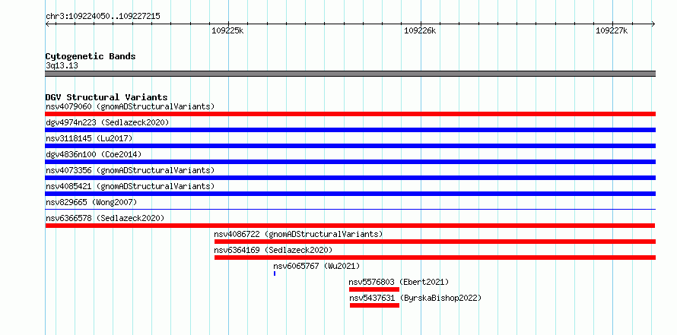Open nsv829665 (Wong2007) label
The image size is (677, 335).
91,202
